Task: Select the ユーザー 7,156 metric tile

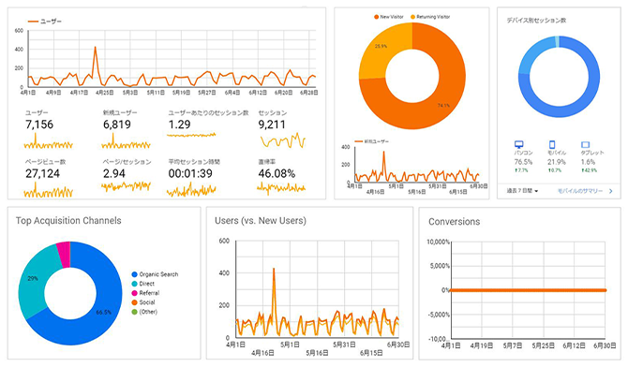Action: [49, 129]
